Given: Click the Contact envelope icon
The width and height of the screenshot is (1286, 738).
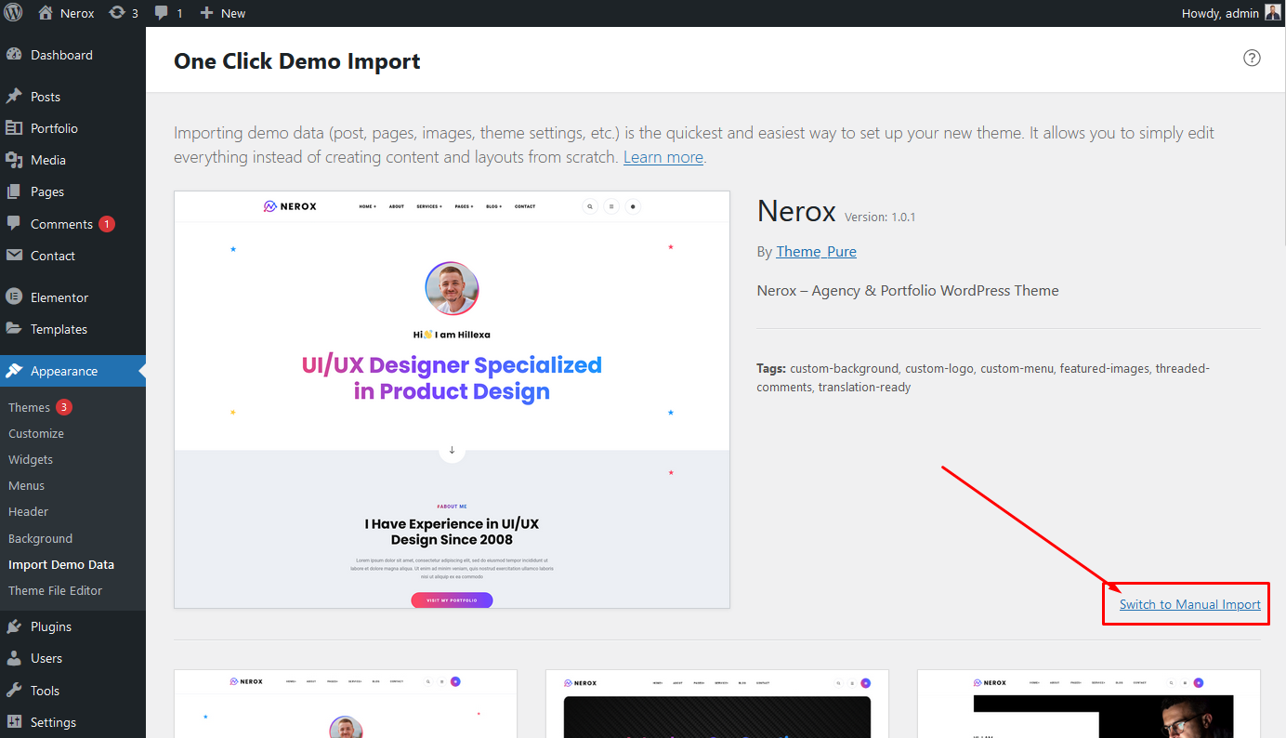Looking at the screenshot, I should tap(14, 256).
